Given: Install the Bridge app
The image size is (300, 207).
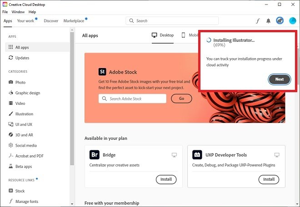Looking at the screenshot, I should click(166, 179).
